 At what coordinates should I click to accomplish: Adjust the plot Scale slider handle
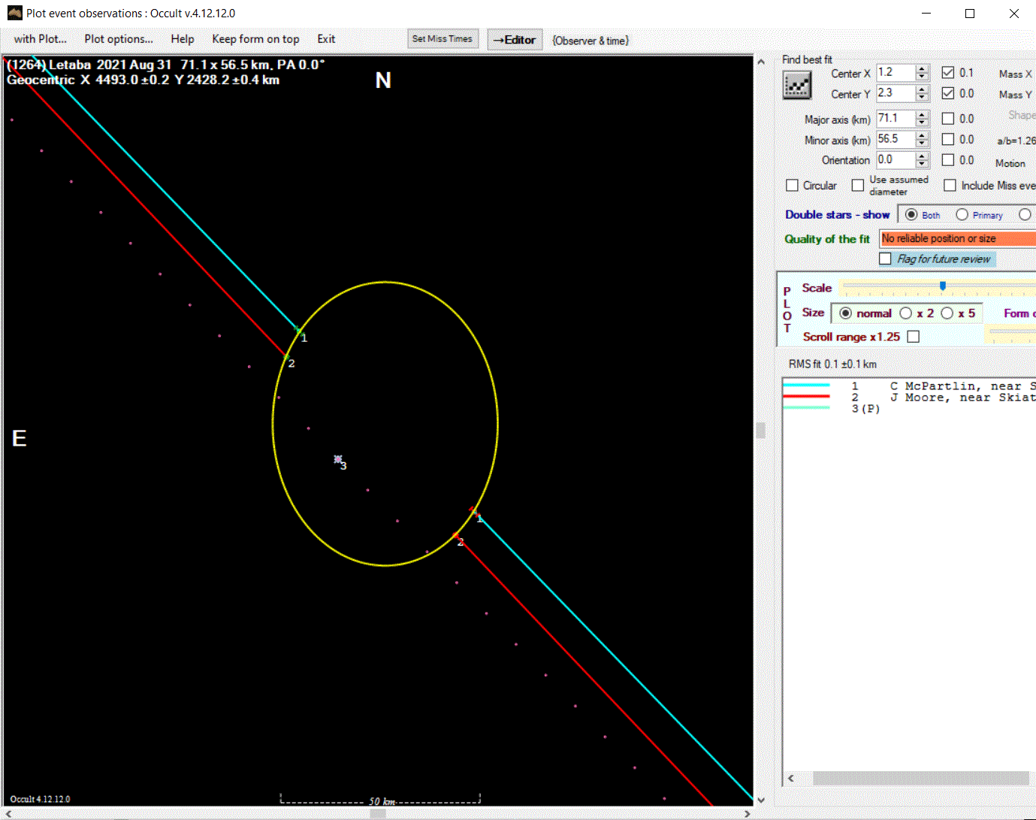[x=943, y=286]
